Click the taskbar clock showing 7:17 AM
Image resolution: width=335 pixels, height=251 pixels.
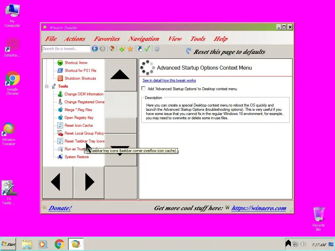319,245
